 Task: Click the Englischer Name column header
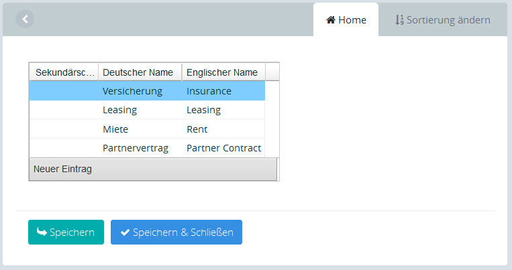(223, 72)
